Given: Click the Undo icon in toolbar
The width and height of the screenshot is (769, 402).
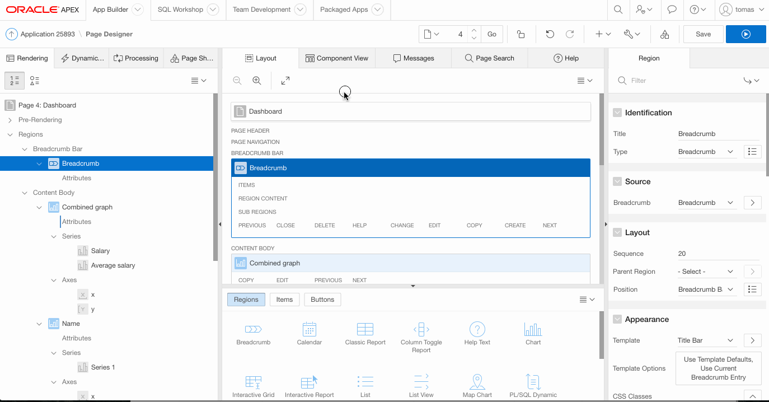Looking at the screenshot, I should tap(550, 34).
